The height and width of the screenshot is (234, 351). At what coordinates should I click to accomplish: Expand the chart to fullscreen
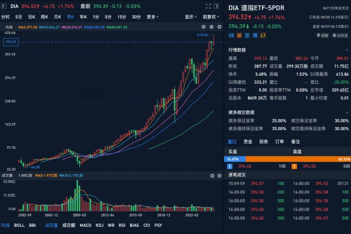coord(208,6)
